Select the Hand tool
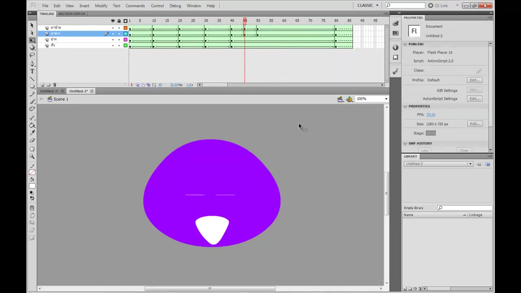This screenshot has height=293, width=521. (x=32, y=149)
